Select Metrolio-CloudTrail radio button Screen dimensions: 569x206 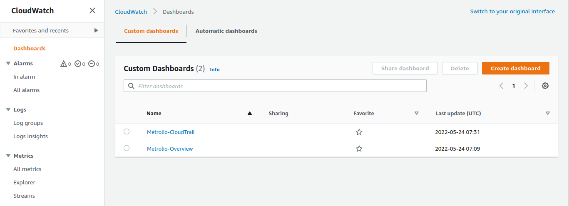[x=127, y=132]
